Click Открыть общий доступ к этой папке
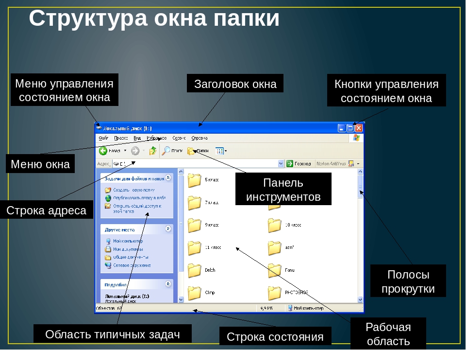Screen dimensions: 466x350 137,209
